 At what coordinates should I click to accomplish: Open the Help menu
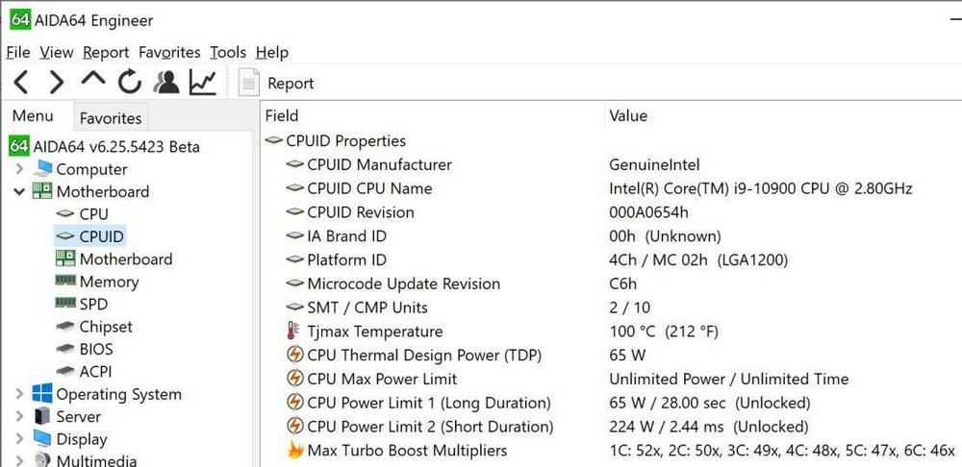pos(272,53)
